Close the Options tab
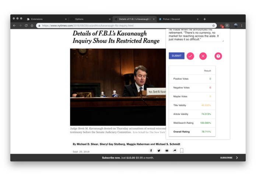This screenshot has width=256, height=182. coord(110,19)
